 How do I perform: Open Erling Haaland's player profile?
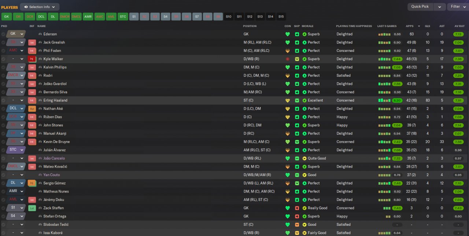tap(55, 100)
